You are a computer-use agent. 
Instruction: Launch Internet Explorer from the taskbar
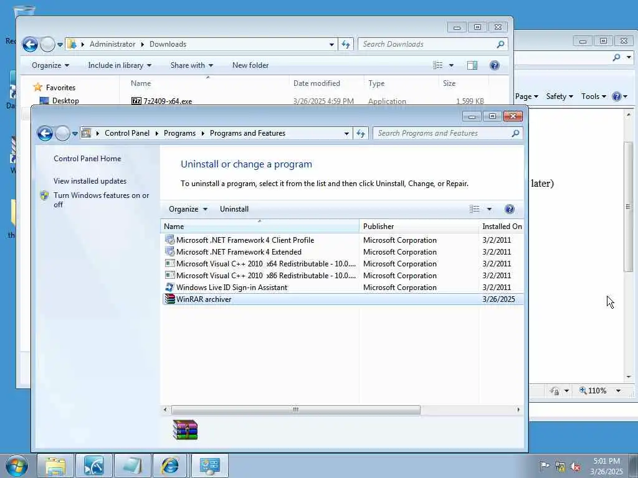(169, 466)
